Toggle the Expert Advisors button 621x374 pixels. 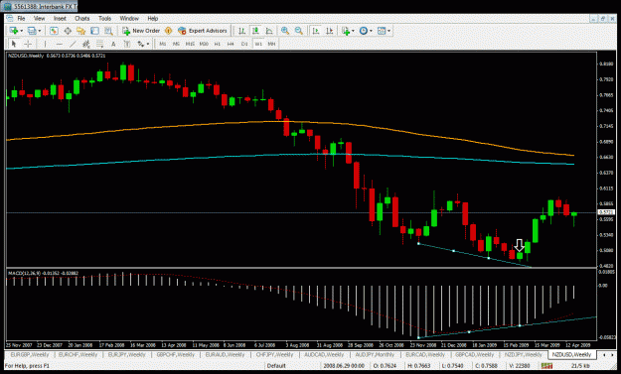pos(203,31)
